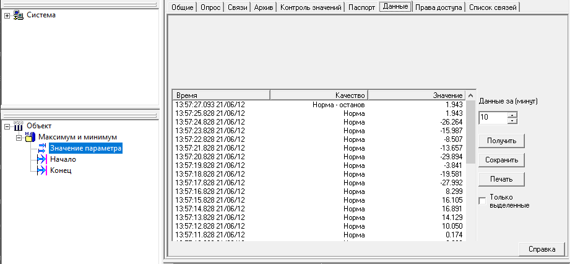The image size is (570, 264).
Task: Select row with value -27.992
Action: [x=319, y=183]
